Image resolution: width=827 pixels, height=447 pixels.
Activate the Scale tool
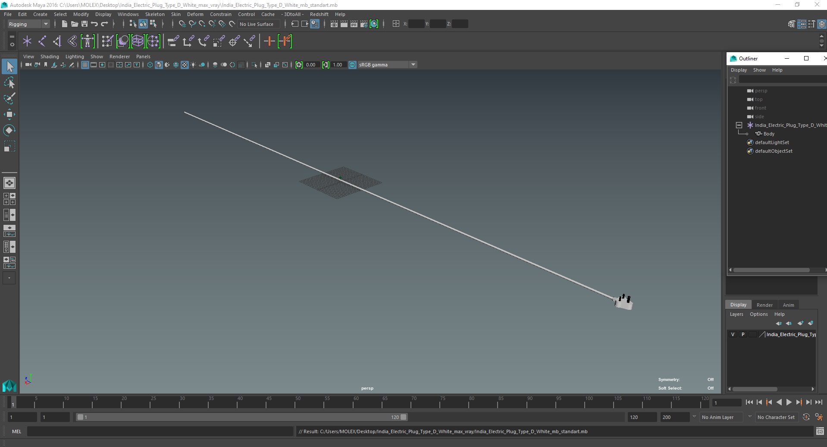coord(9,146)
